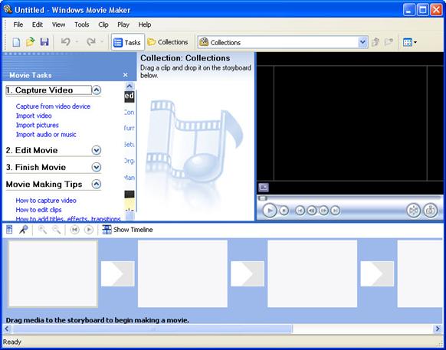The height and width of the screenshot is (350, 446).
Task: Click the first storyboard transition cell
Action: [x=118, y=274]
